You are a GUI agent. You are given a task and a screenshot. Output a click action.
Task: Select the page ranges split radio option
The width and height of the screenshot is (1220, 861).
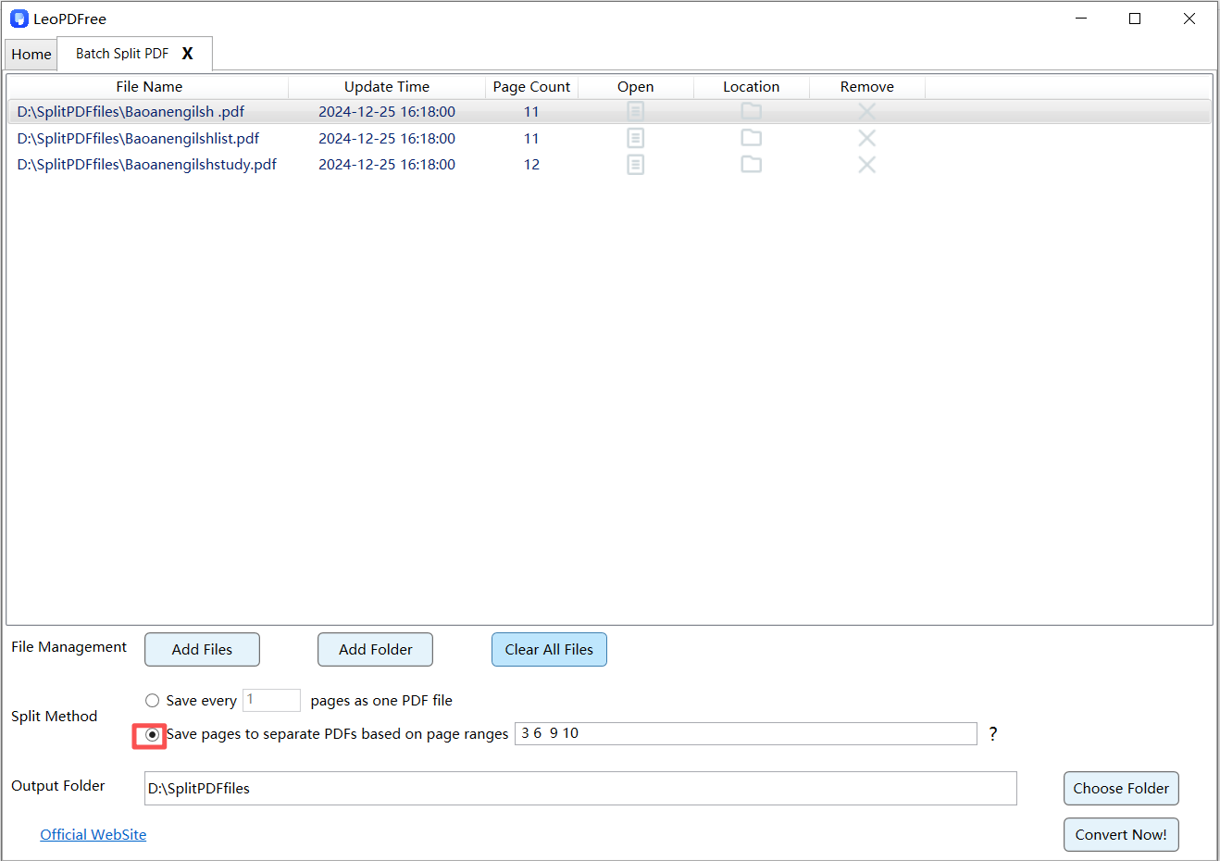[x=153, y=735]
